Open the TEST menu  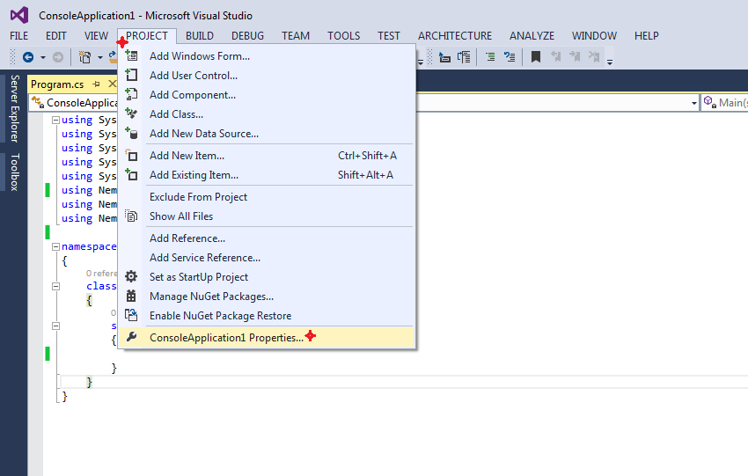point(389,36)
